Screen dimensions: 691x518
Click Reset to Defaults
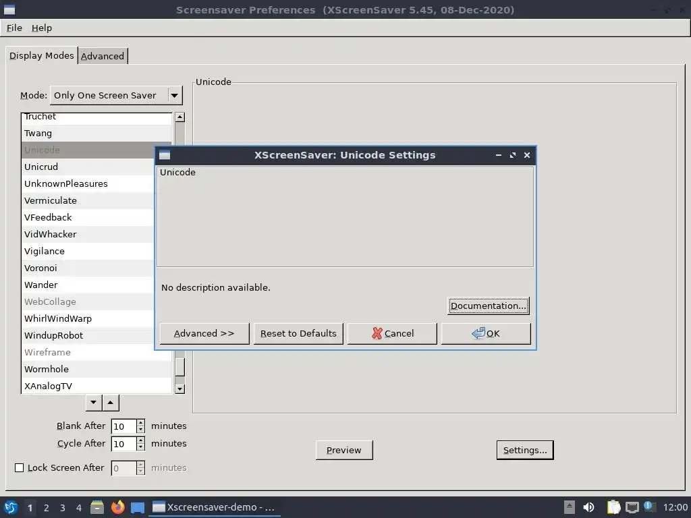coord(298,333)
